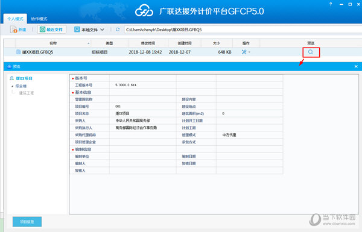
Task: Collapse the 综合楼 tree node arrow
Action: [12, 86]
